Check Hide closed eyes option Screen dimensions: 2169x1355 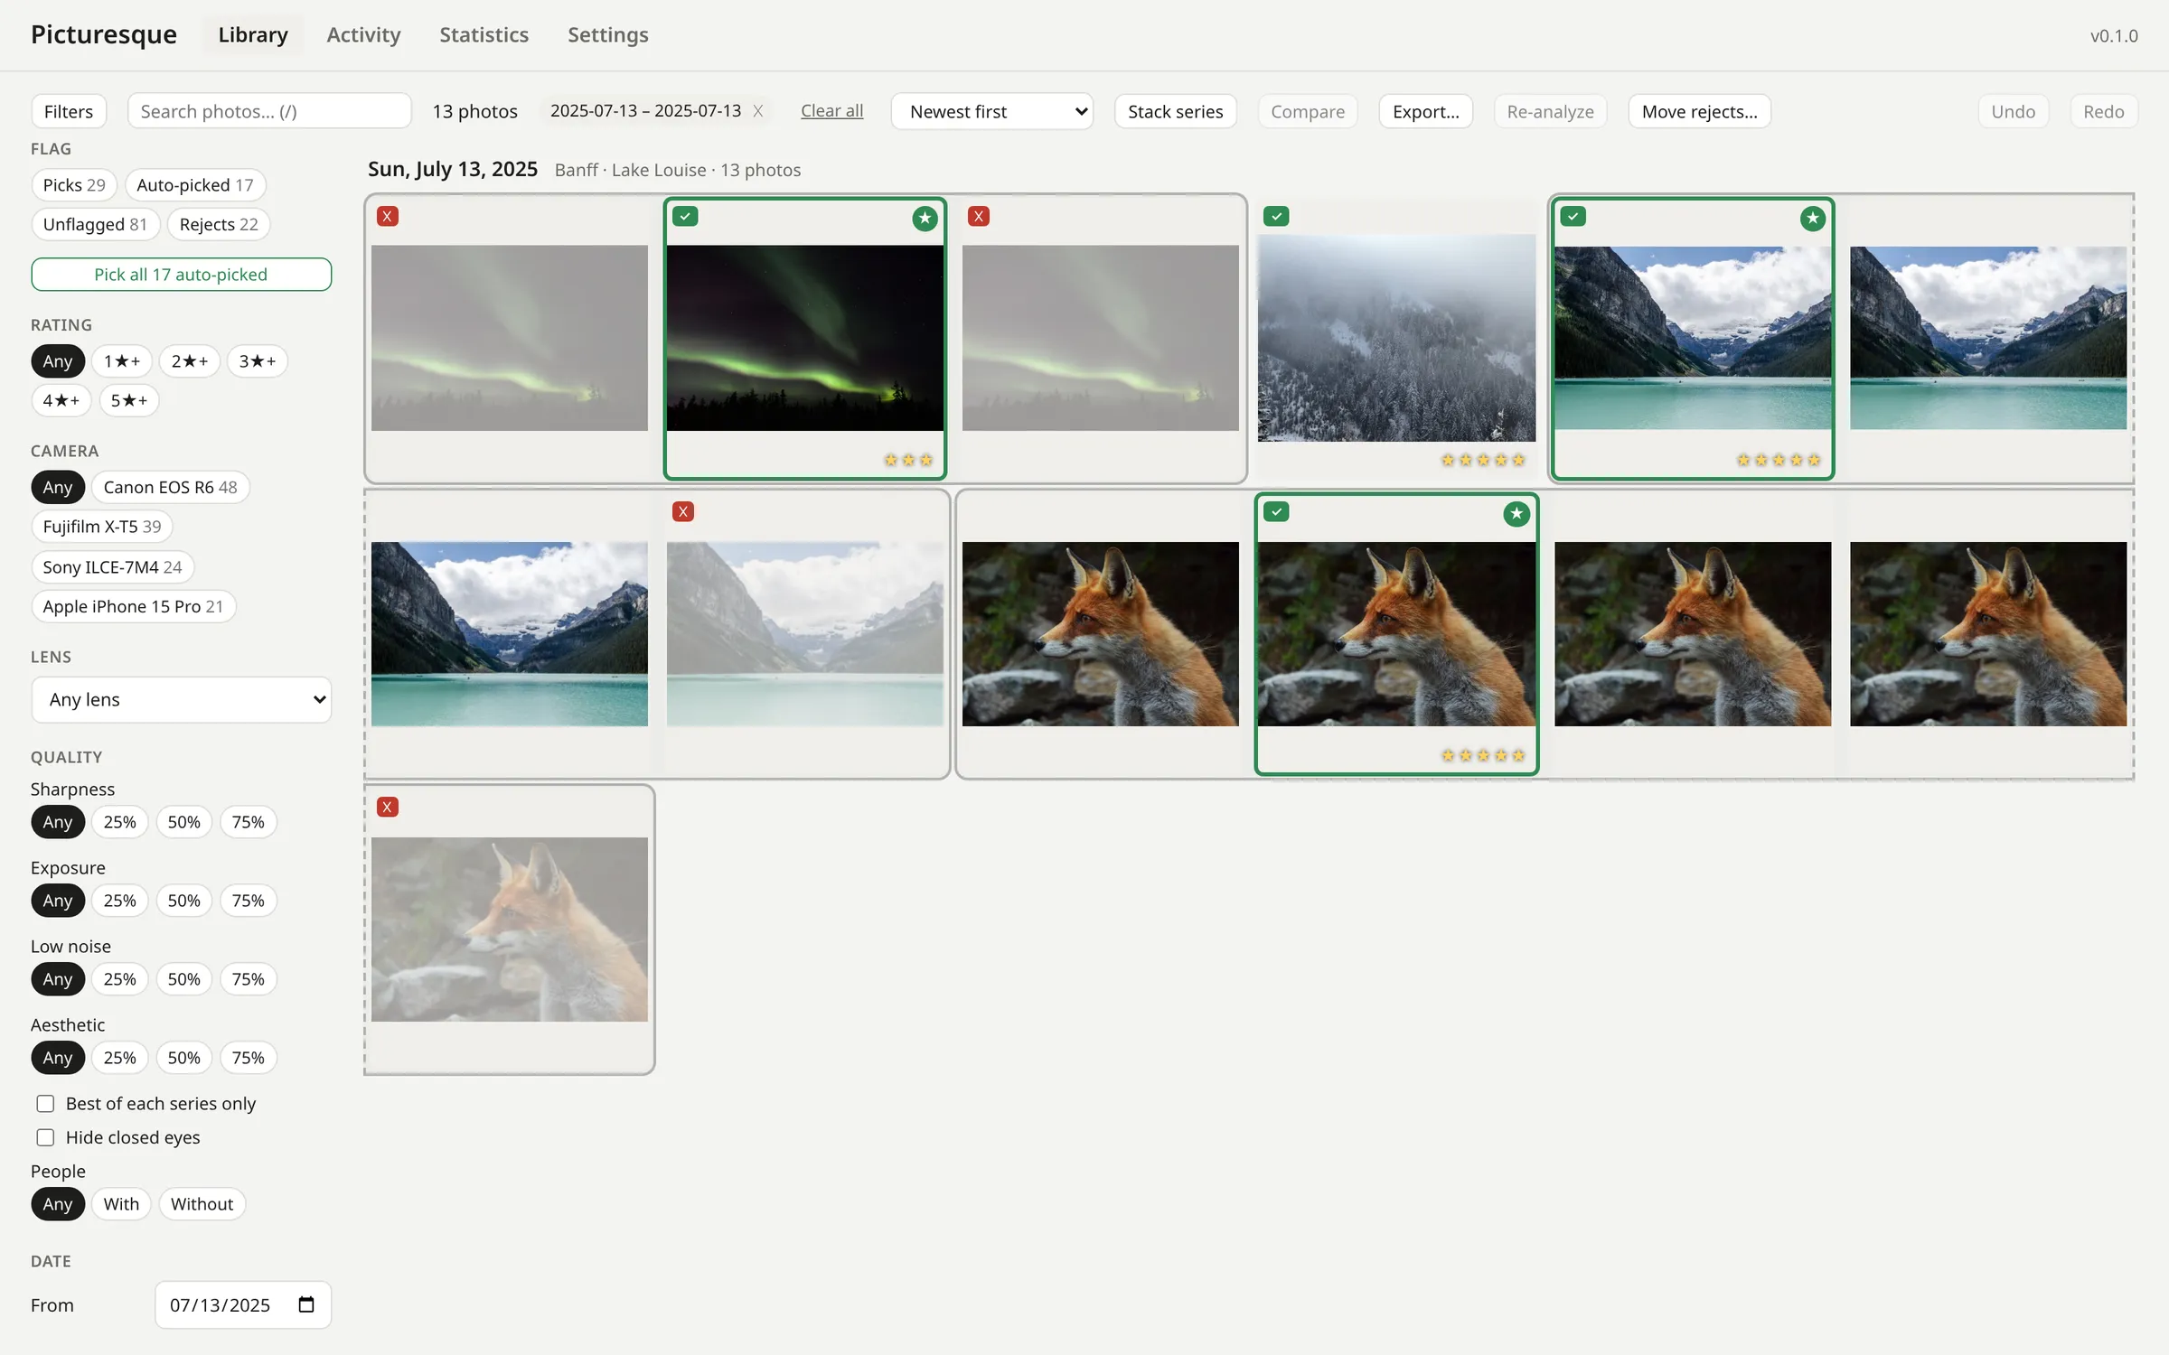[x=45, y=1137]
